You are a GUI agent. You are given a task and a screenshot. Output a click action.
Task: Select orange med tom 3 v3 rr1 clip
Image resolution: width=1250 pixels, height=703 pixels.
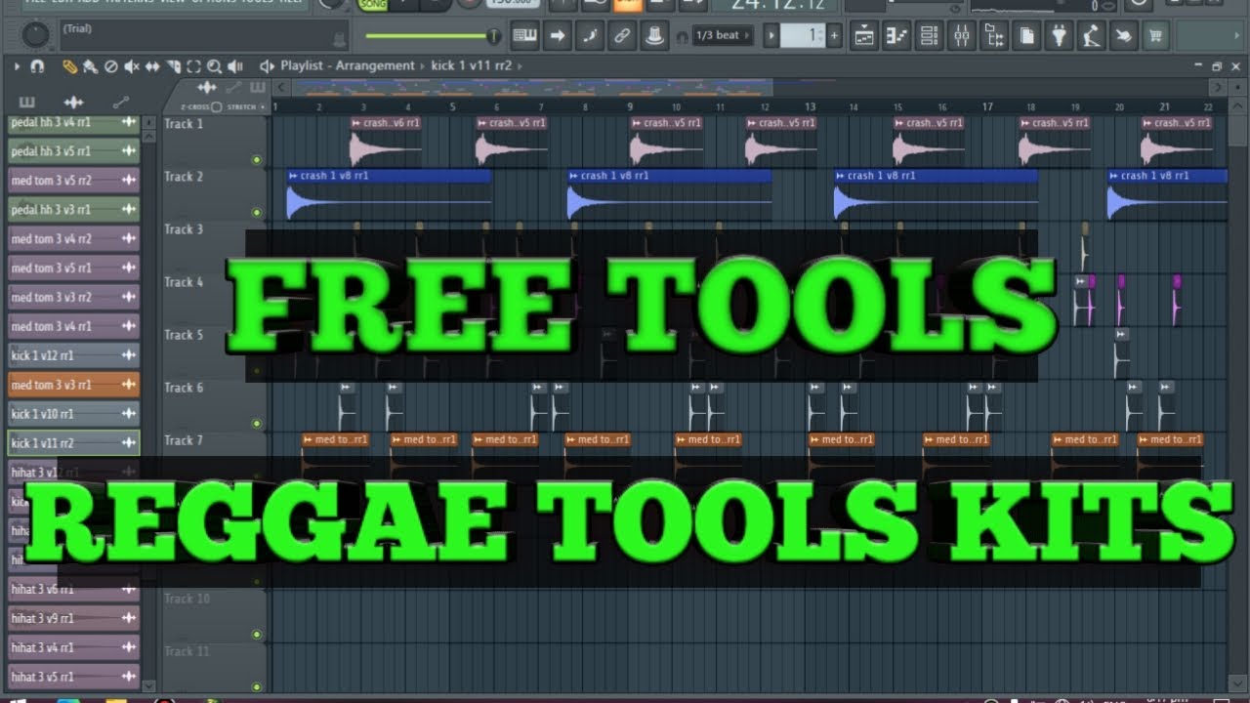point(73,385)
